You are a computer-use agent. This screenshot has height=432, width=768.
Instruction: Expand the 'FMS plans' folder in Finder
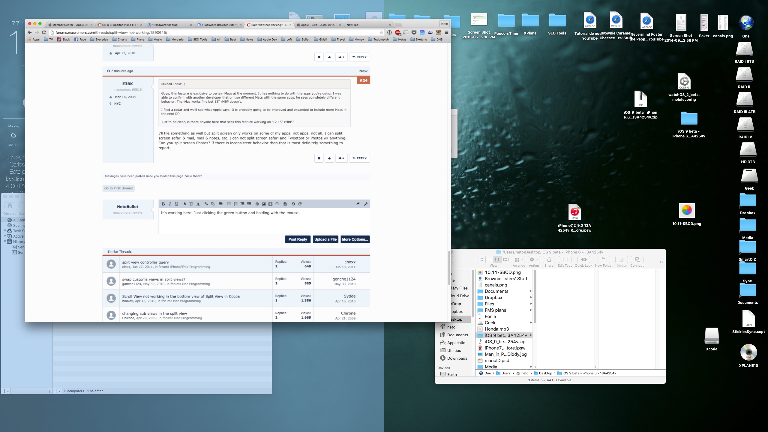531,310
